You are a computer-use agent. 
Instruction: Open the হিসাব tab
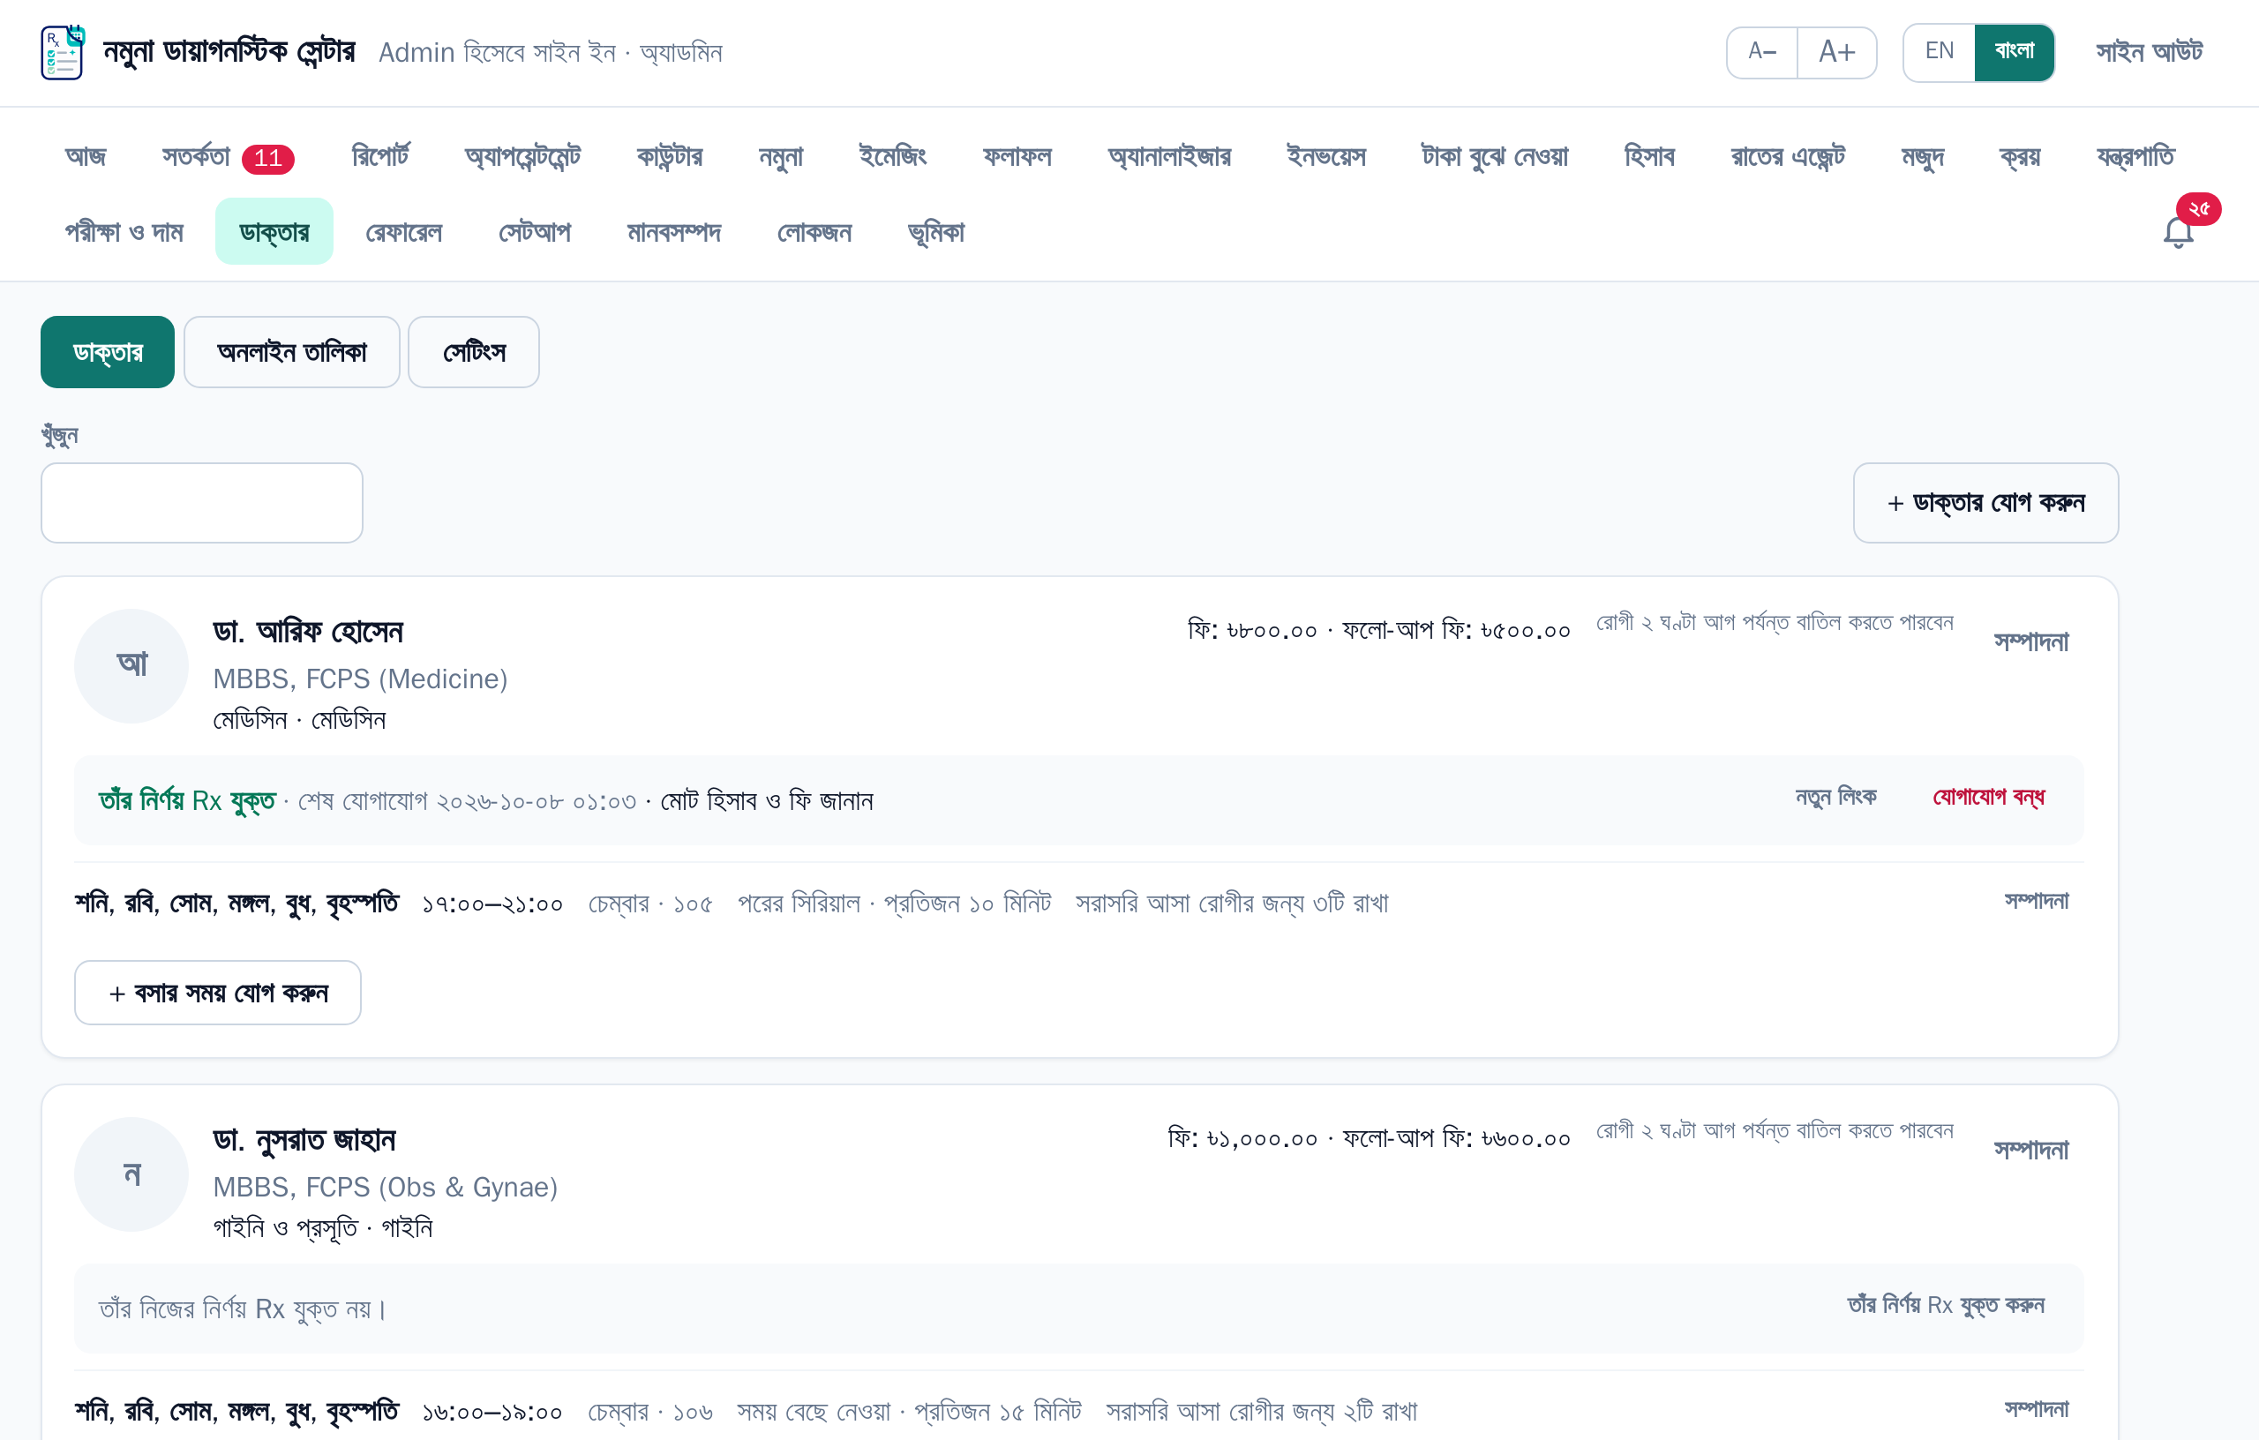[1648, 155]
